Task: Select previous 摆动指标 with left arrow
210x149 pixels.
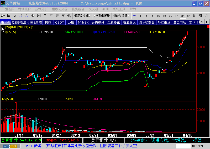Action: click(94, 16)
